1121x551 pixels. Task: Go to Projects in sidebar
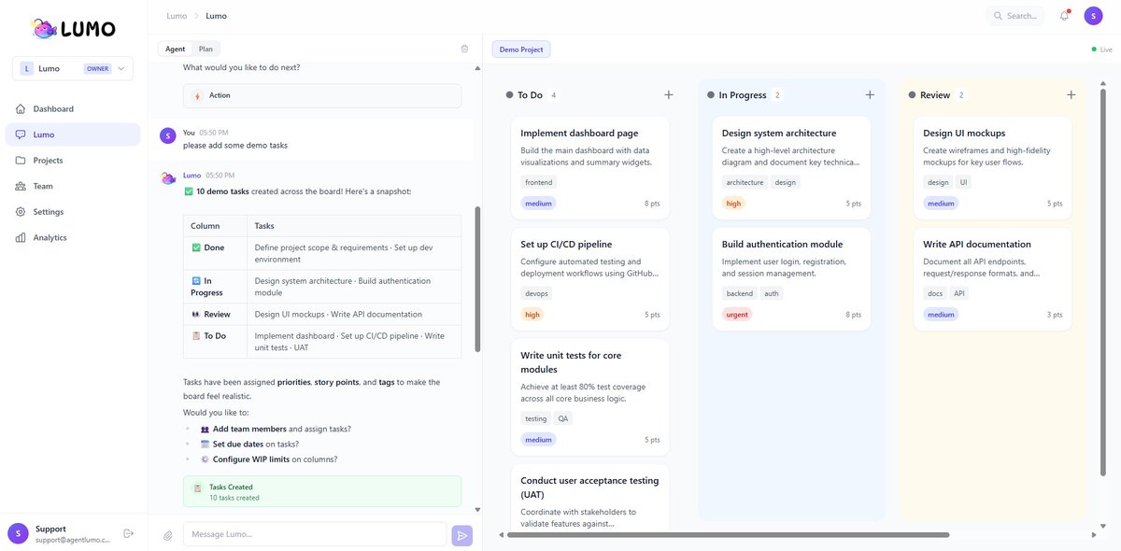point(73,161)
